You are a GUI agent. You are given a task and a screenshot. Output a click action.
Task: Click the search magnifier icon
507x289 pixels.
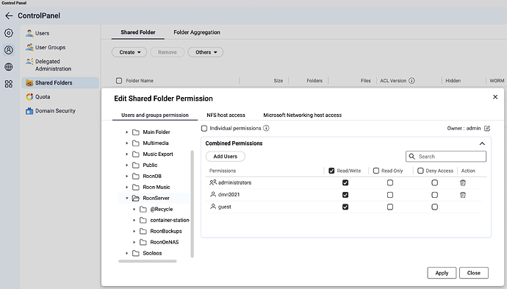click(x=411, y=157)
